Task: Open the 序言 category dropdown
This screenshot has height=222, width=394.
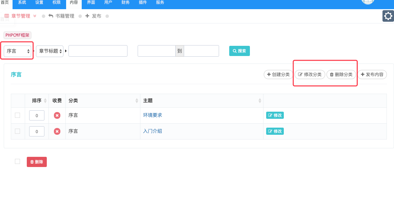Action: [17, 51]
